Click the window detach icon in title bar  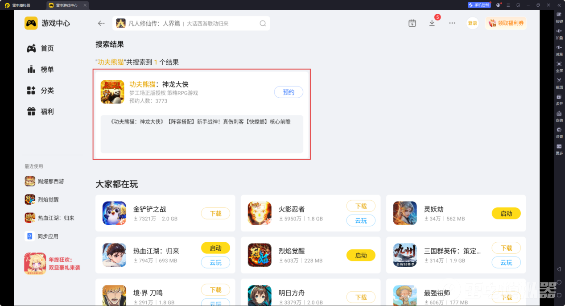518,5
